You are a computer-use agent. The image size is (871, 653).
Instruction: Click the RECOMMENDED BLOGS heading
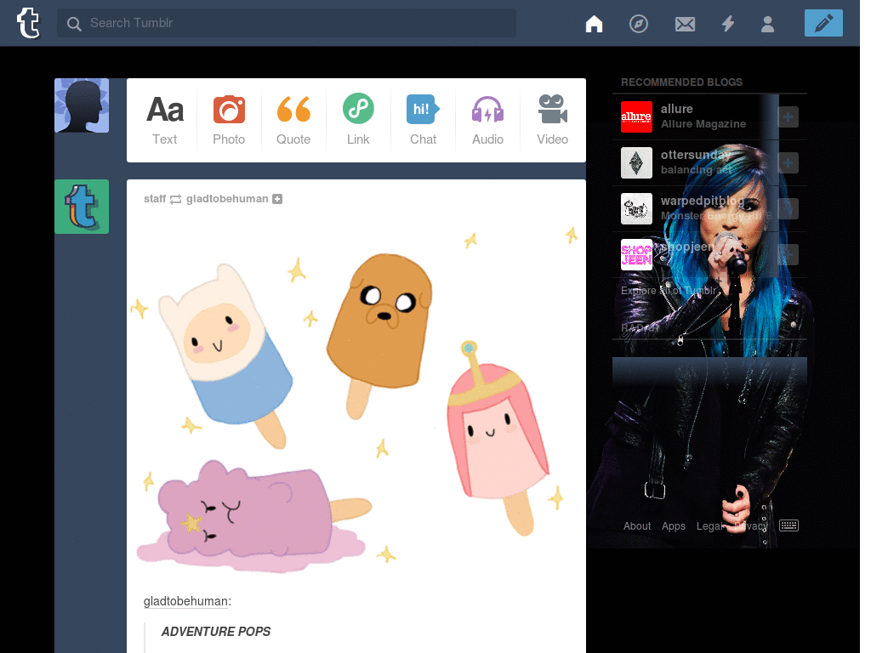[681, 82]
